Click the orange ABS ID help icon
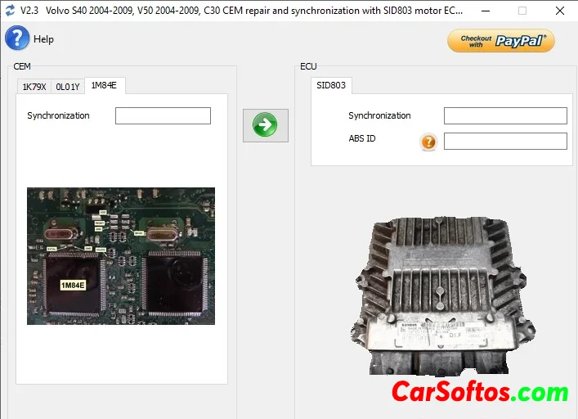The width and height of the screenshot is (578, 419). pos(428,142)
